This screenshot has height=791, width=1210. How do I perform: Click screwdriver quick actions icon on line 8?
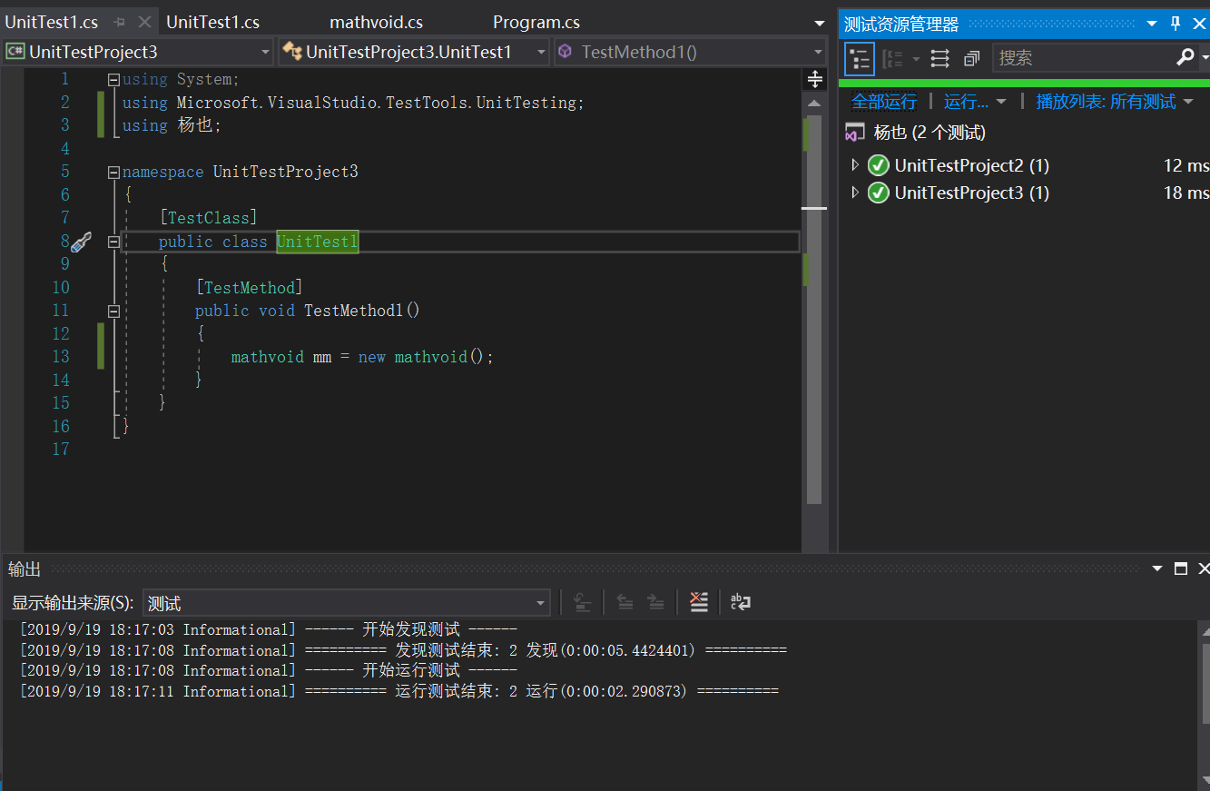point(81,242)
